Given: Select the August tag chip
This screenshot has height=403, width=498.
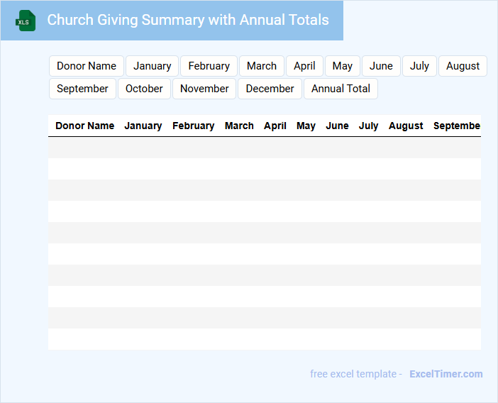Looking at the screenshot, I should (x=463, y=66).
